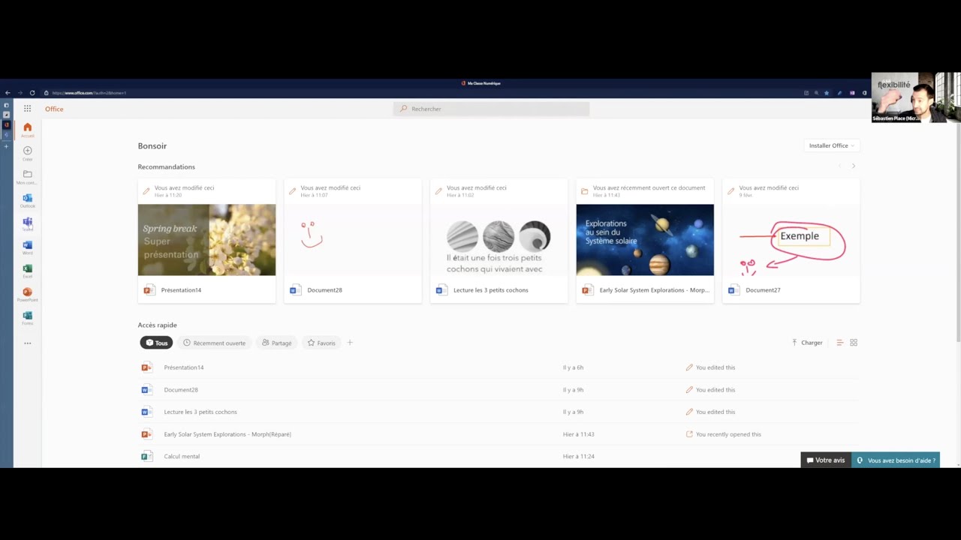Viewport: 961px width, 540px height.
Task: Click the browser address bar URL
Action: coord(89,93)
